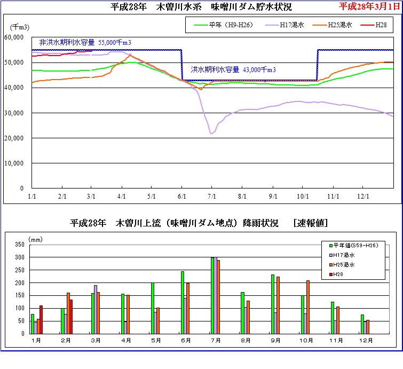Pick the green 平年値(S53-H26) swatch in the rainfall legend
Image resolution: width=403 pixels, height=369 pixels.
[x=331, y=245]
